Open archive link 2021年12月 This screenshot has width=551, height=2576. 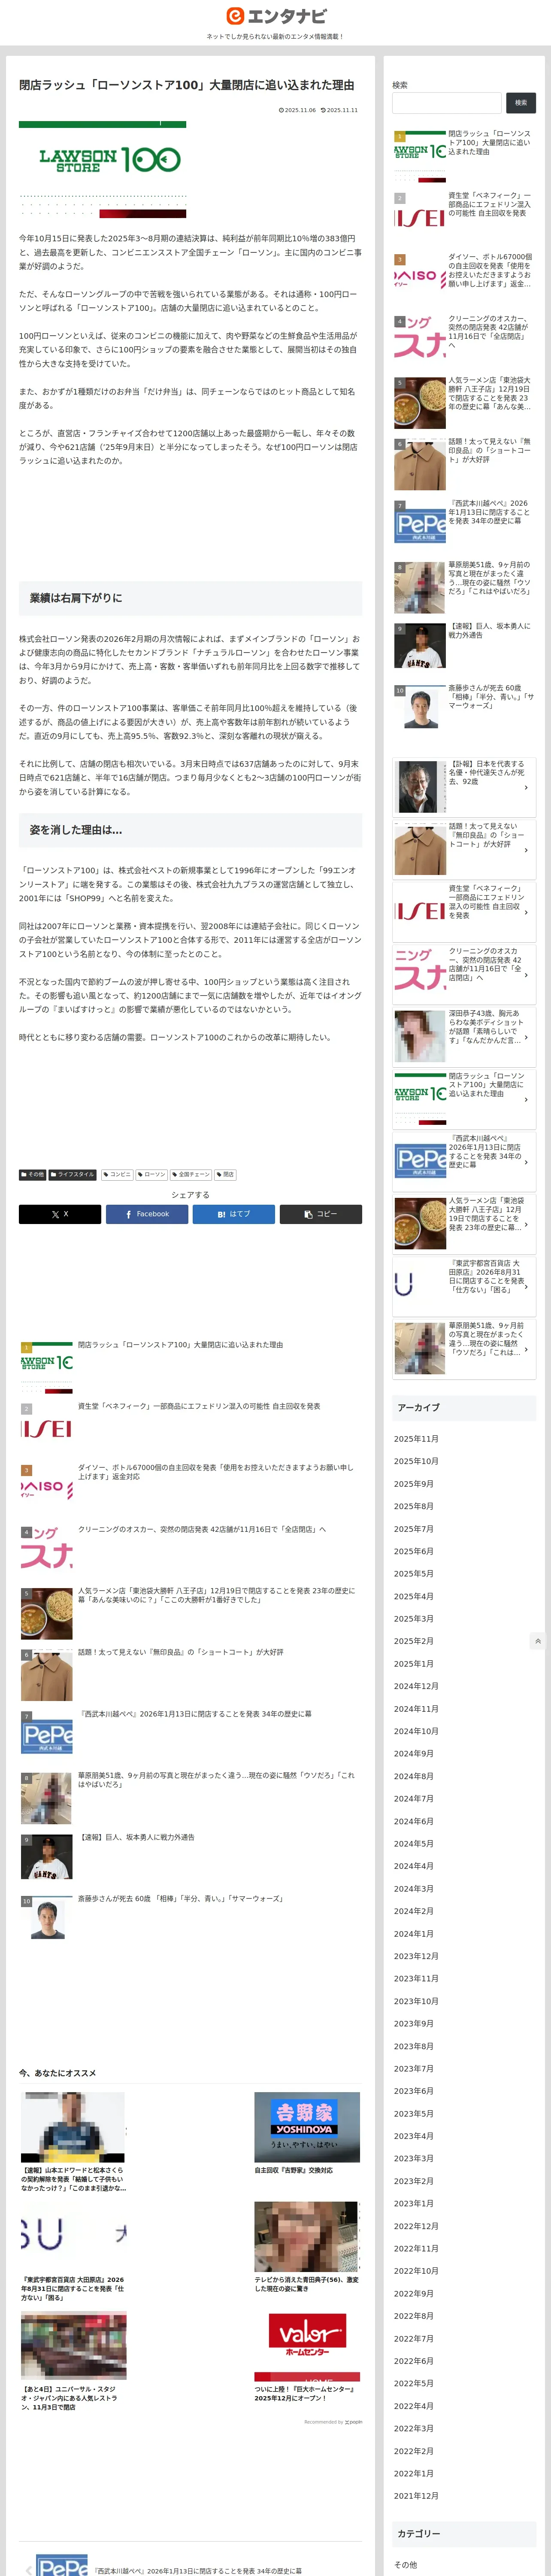tap(416, 2496)
